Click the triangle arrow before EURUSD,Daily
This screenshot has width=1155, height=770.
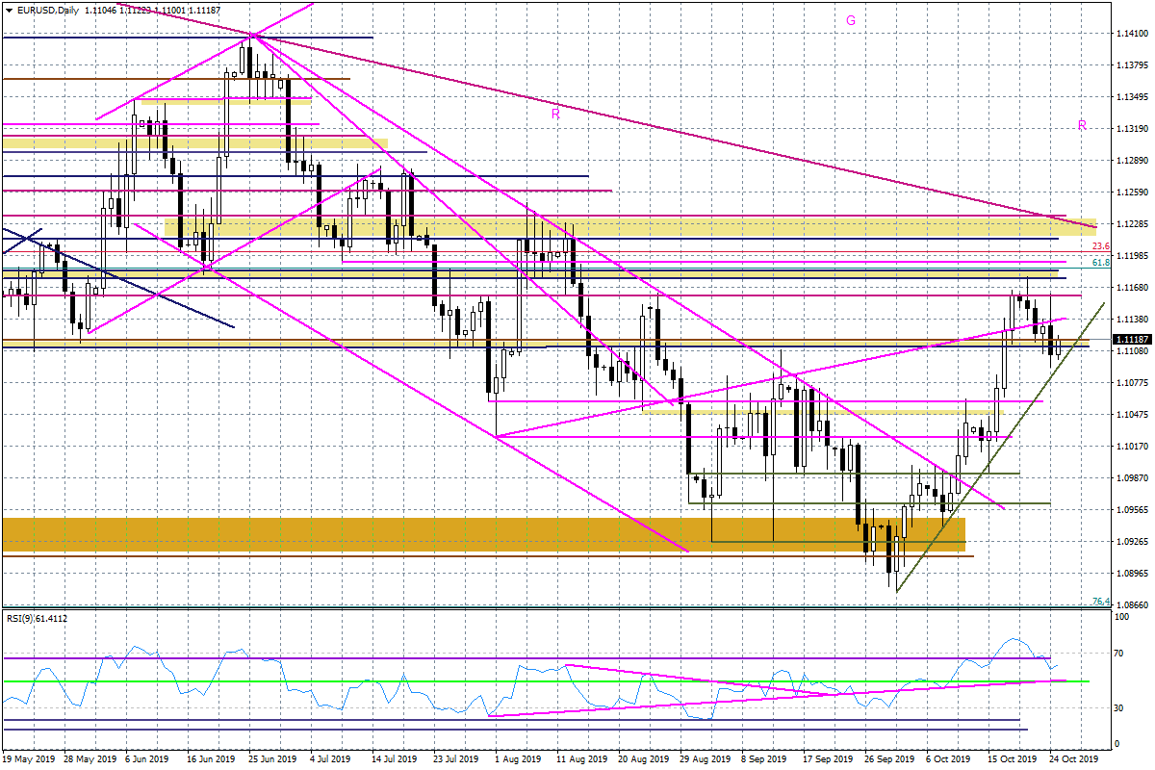[9, 11]
